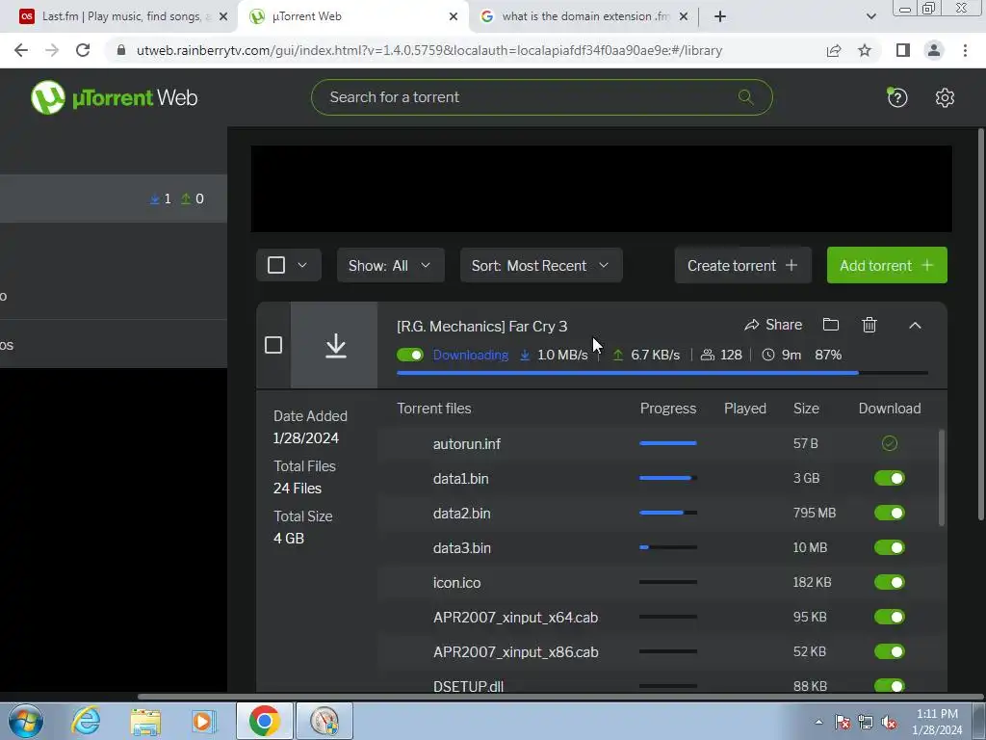The image size is (986, 740).
Task: Click the browser back arrow
Action: click(x=21, y=50)
